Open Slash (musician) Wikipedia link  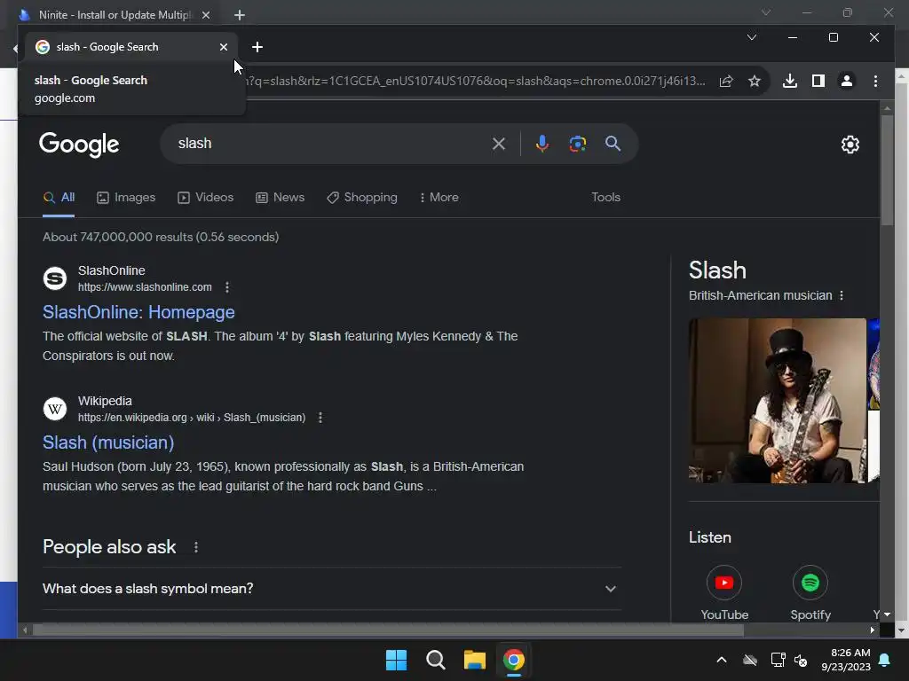[x=108, y=442]
